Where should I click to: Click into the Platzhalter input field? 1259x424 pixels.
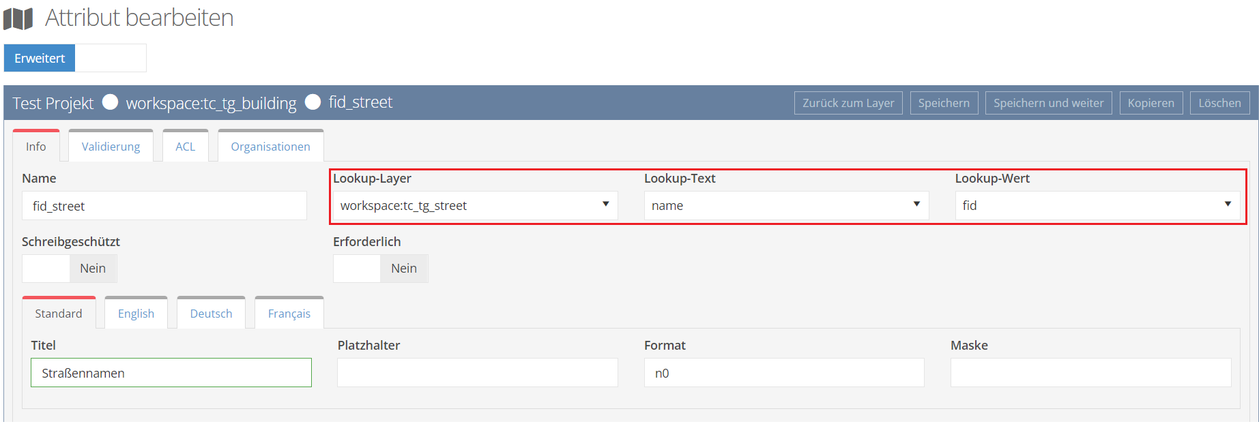[477, 373]
